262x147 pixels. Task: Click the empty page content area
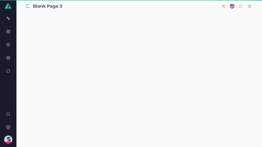pos(139,80)
